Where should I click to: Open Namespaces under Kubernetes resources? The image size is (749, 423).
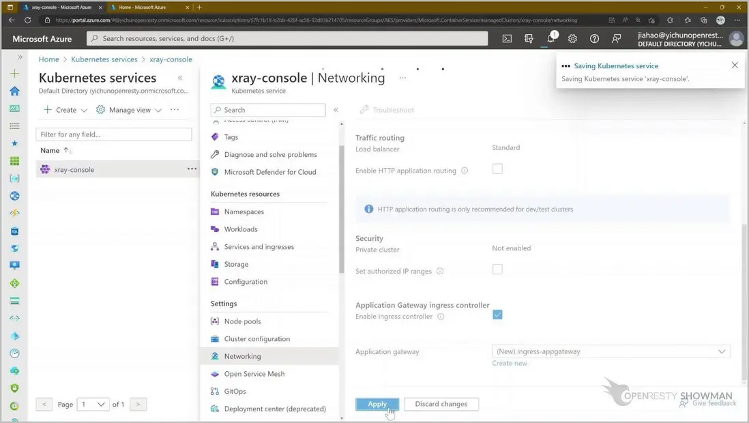[244, 211]
